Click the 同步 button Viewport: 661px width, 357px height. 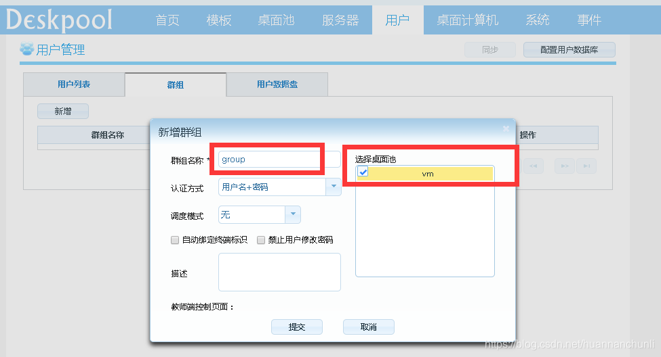coord(490,49)
